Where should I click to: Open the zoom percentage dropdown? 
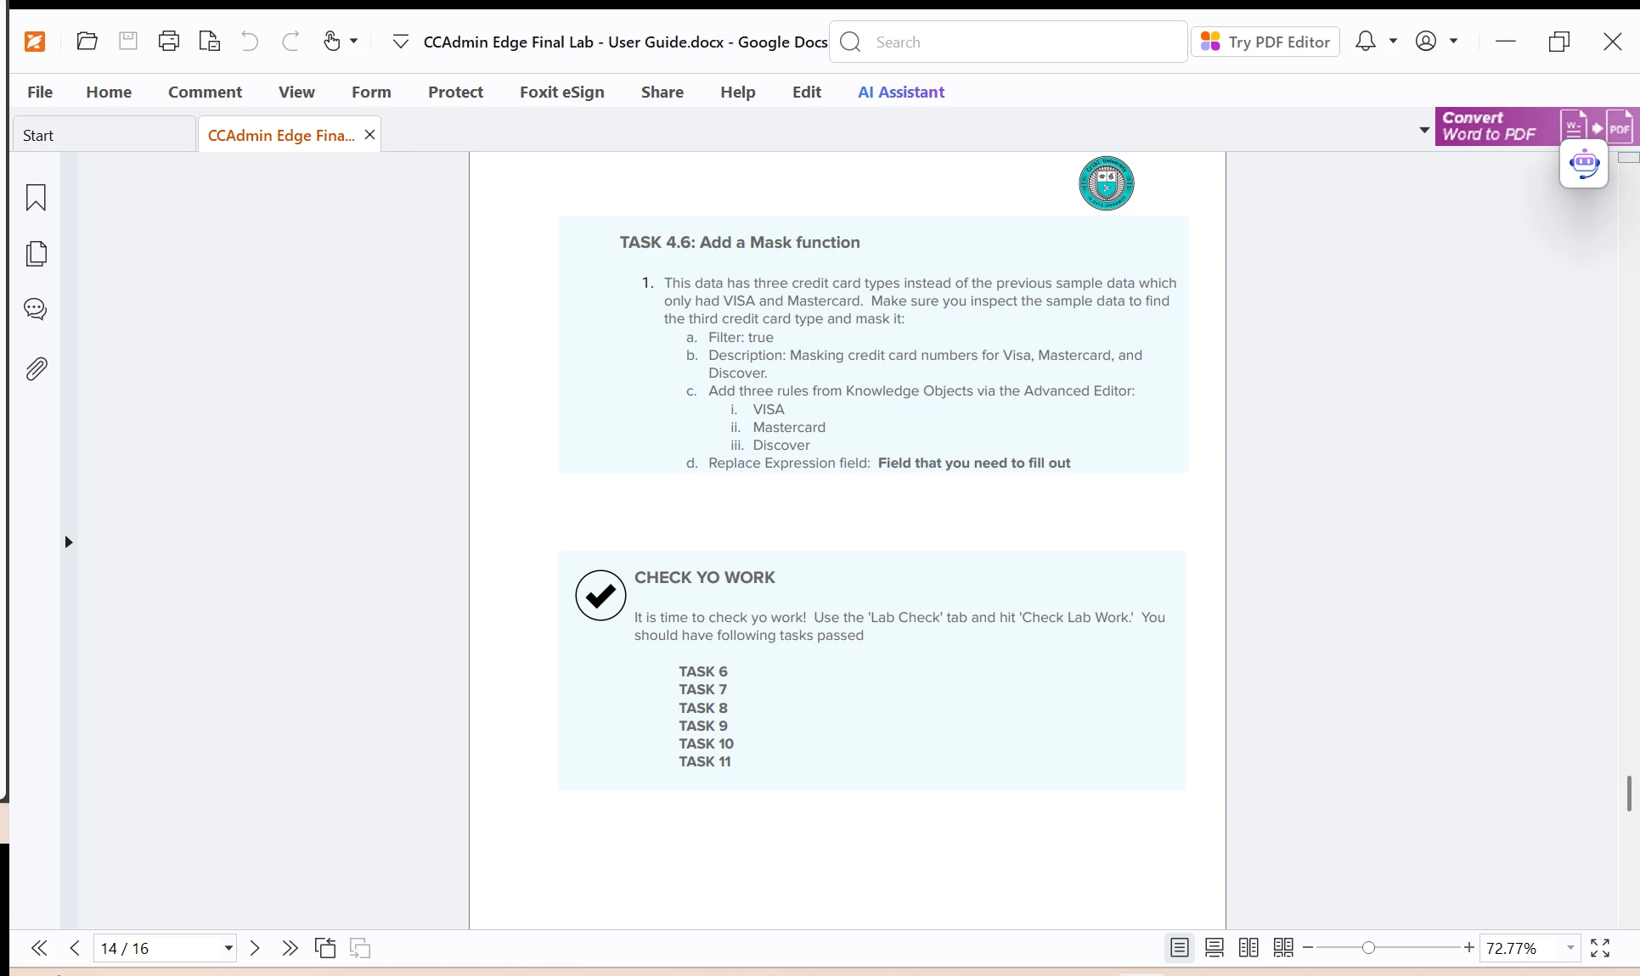1570,948
